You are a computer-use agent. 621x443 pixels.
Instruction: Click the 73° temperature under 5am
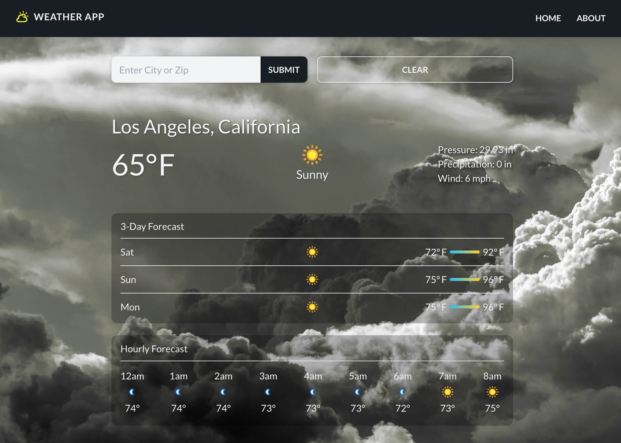click(358, 408)
